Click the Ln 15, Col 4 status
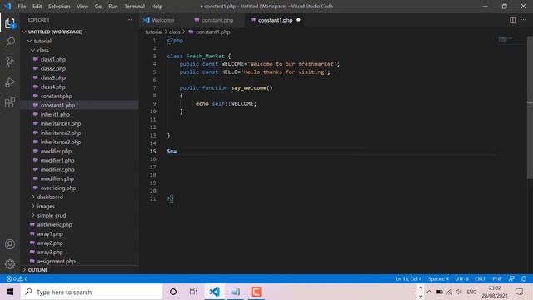Image resolution: width=533 pixels, height=300 pixels. 409,278
